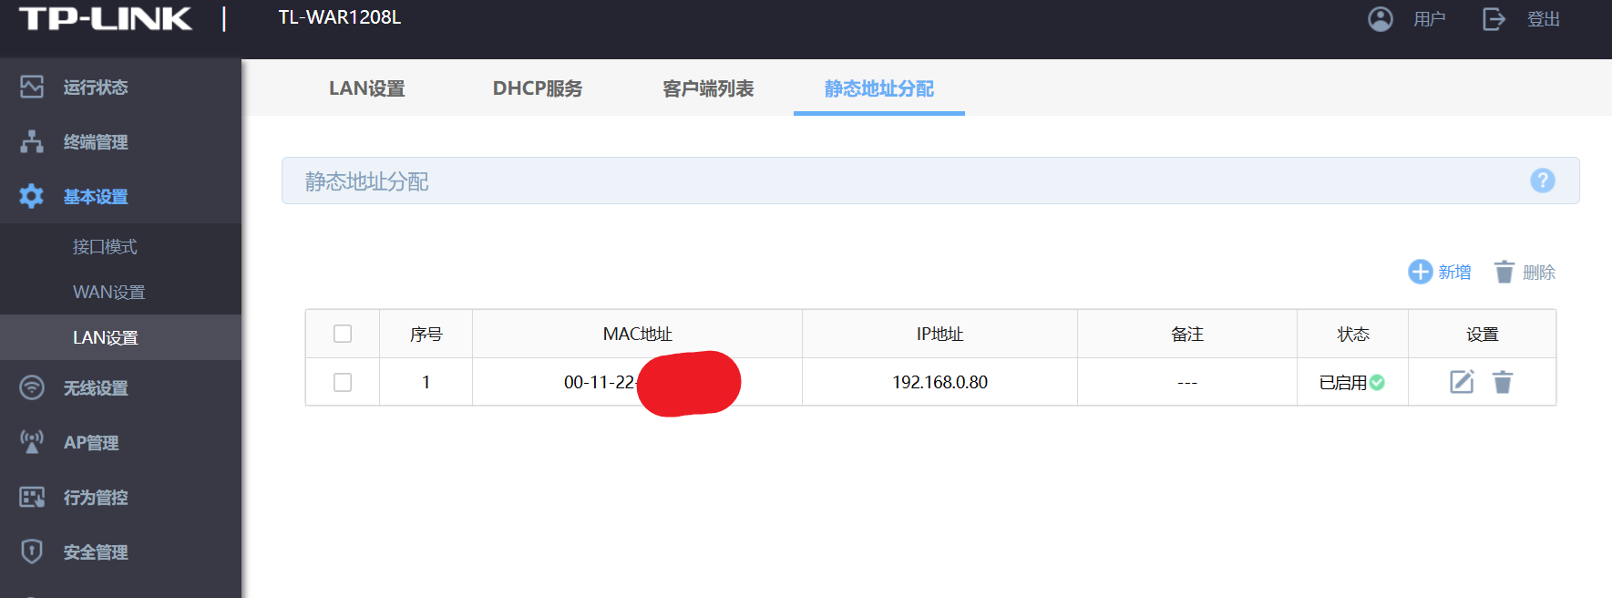
Task: Edit the 192.168.0.80 entry with pencil icon
Action: click(1462, 382)
